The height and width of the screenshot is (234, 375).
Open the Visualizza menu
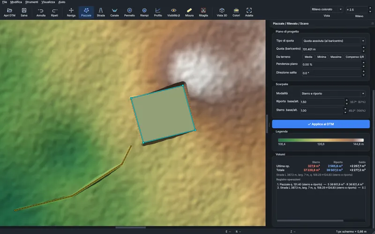tap(48, 2)
